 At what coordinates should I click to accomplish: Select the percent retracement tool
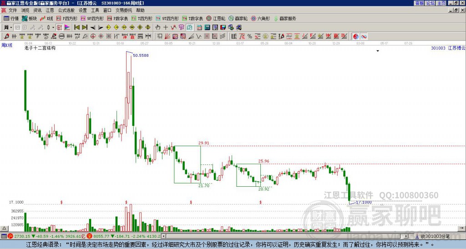click(x=250, y=36)
